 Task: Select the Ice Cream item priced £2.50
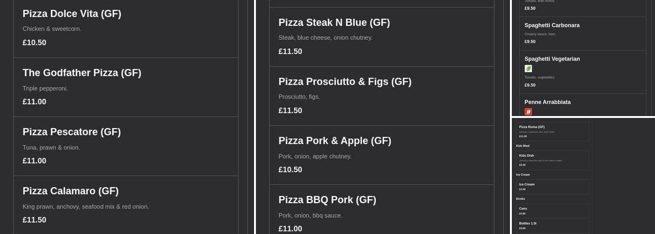tap(553, 187)
